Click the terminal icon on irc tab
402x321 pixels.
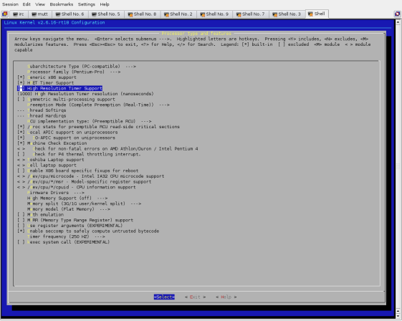[x=15, y=14]
